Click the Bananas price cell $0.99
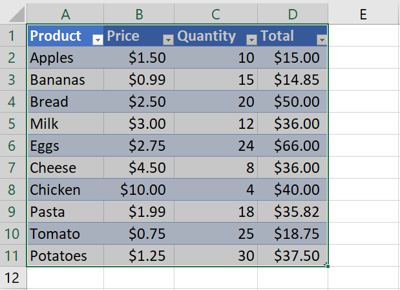Viewport: 400px width, 290px height. tap(139, 80)
